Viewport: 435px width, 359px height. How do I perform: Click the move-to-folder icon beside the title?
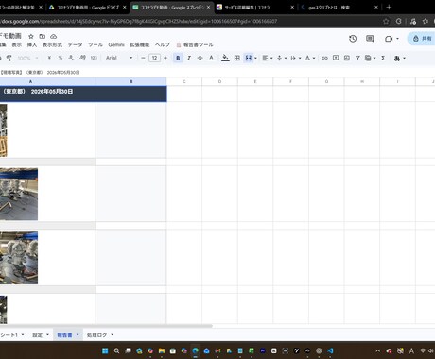[43, 36]
